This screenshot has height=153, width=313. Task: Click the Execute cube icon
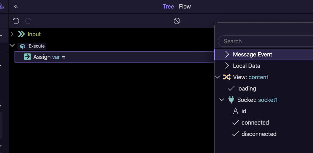point(23,46)
